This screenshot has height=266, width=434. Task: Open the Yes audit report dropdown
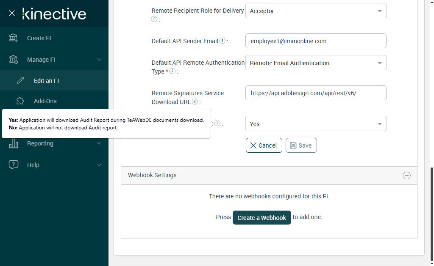[x=316, y=124]
